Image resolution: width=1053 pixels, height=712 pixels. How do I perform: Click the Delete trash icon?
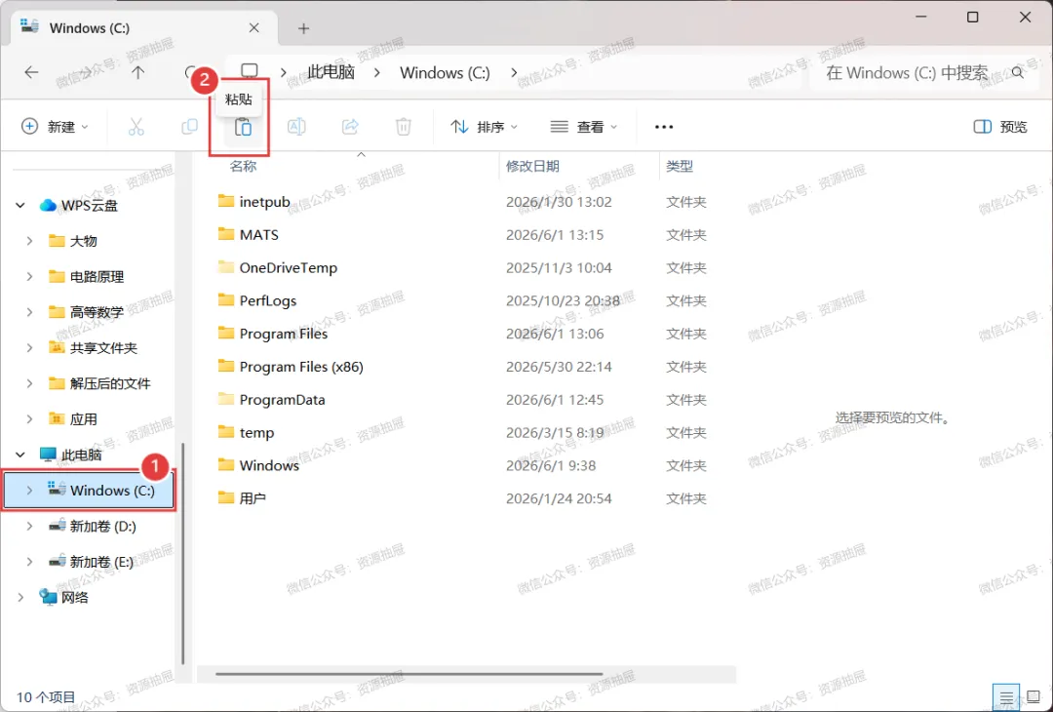(x=403, y=126)
